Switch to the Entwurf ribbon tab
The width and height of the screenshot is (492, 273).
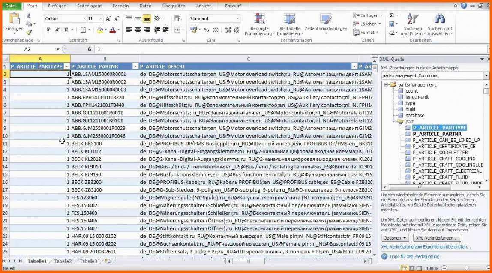233,6
